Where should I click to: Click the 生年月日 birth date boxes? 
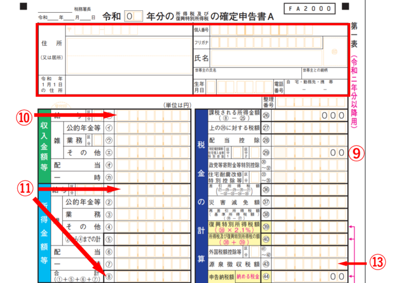239,88
